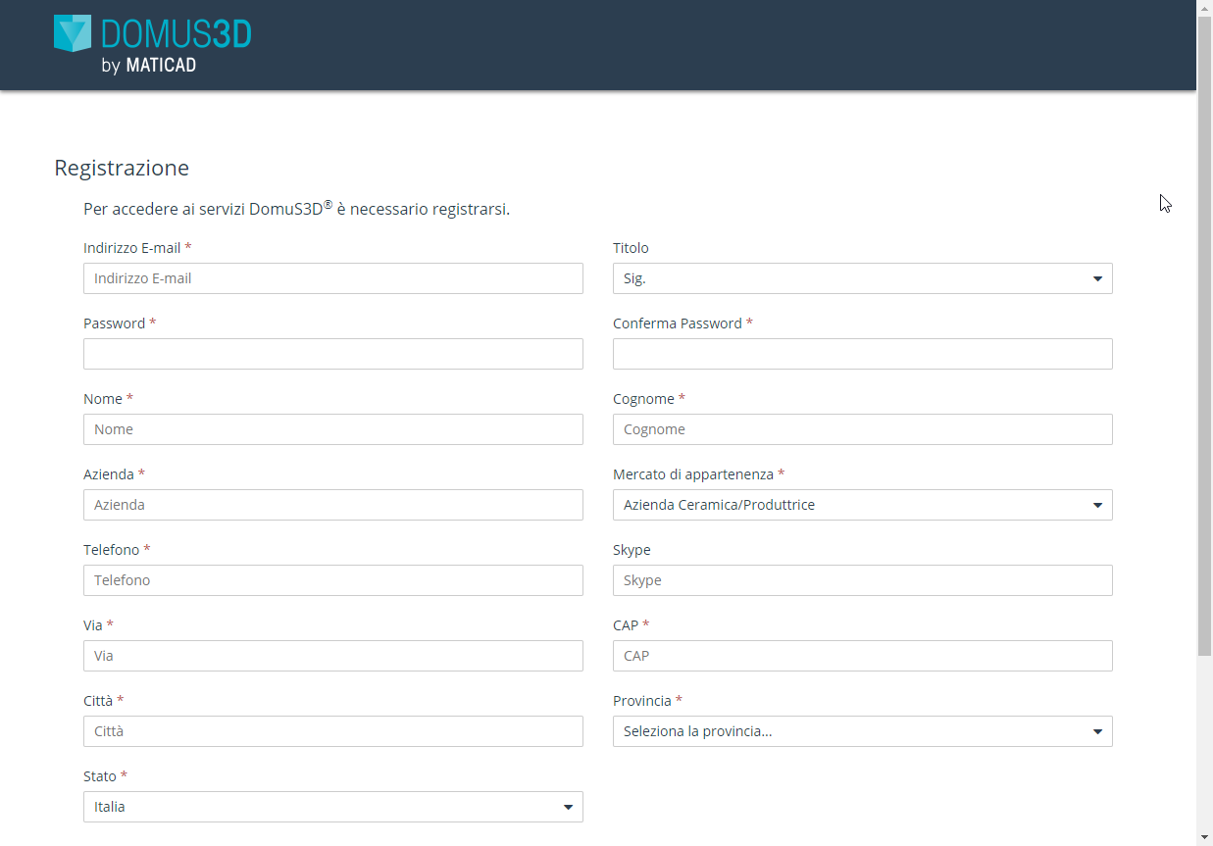This screenshot has width=1213, height=846.
Task: Click the Indirizzo E-mail input field
Action: (x=333, y=278)
